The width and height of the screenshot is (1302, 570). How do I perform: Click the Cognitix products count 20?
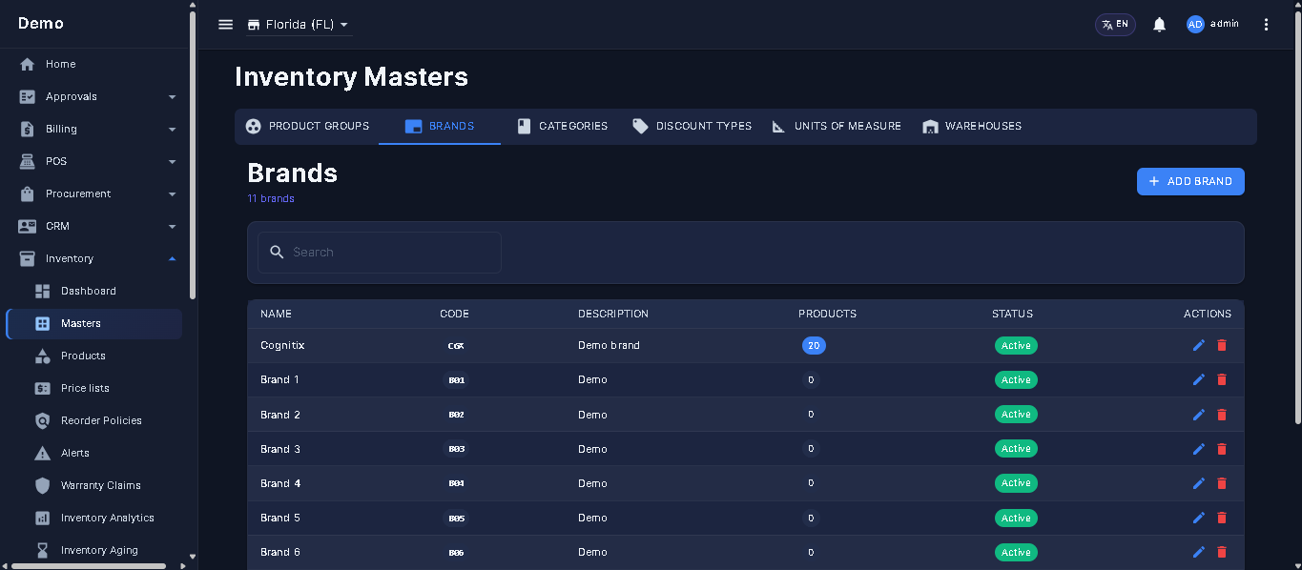pyautogui.click(x=814, y=345)
